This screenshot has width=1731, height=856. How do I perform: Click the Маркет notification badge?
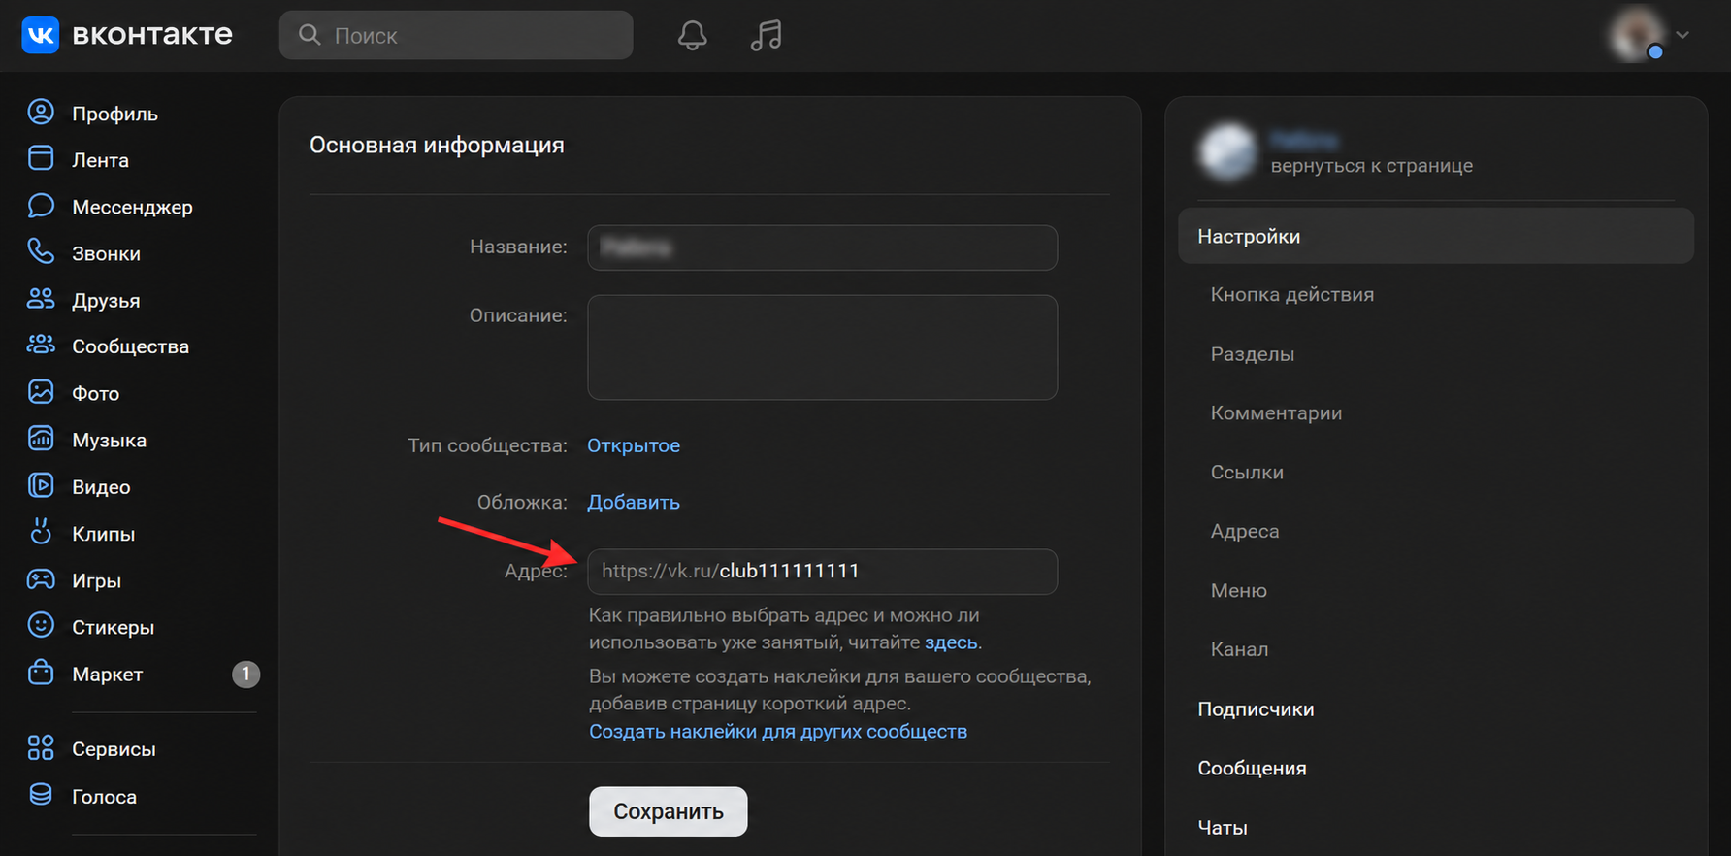click(x=245, y=674)
